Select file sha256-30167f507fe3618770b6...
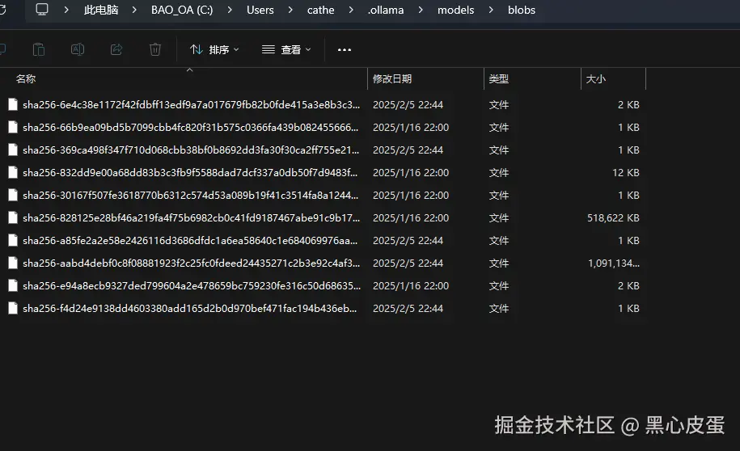 click(x=191, y=196)
